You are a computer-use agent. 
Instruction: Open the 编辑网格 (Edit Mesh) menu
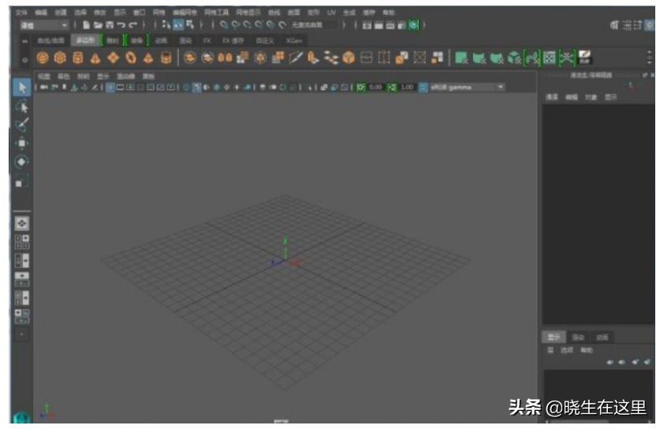pos(185,13)
